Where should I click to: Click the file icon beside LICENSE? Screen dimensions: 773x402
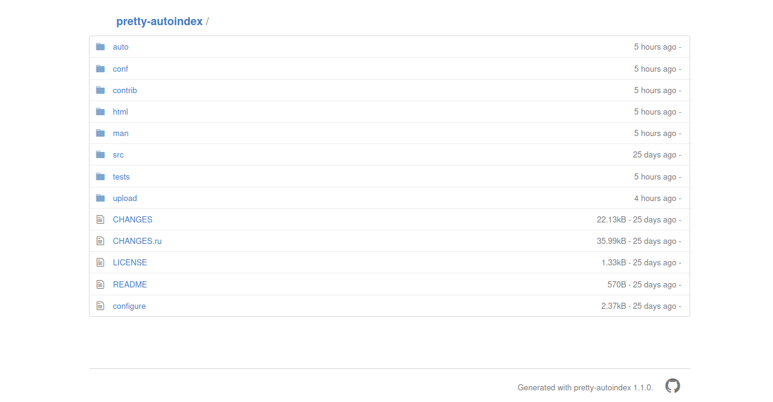point(101,262)
